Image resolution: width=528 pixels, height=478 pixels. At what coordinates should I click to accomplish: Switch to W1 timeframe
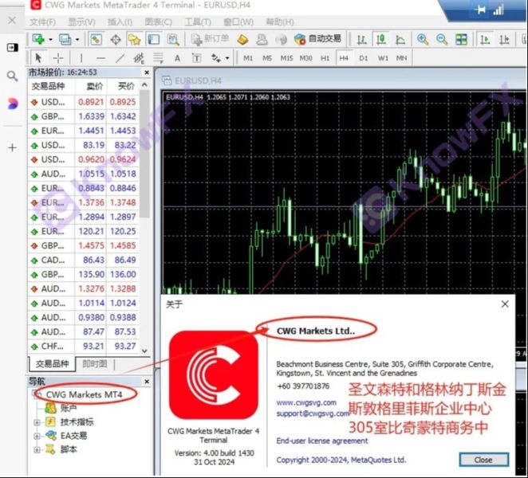click(x=383, y=58)
